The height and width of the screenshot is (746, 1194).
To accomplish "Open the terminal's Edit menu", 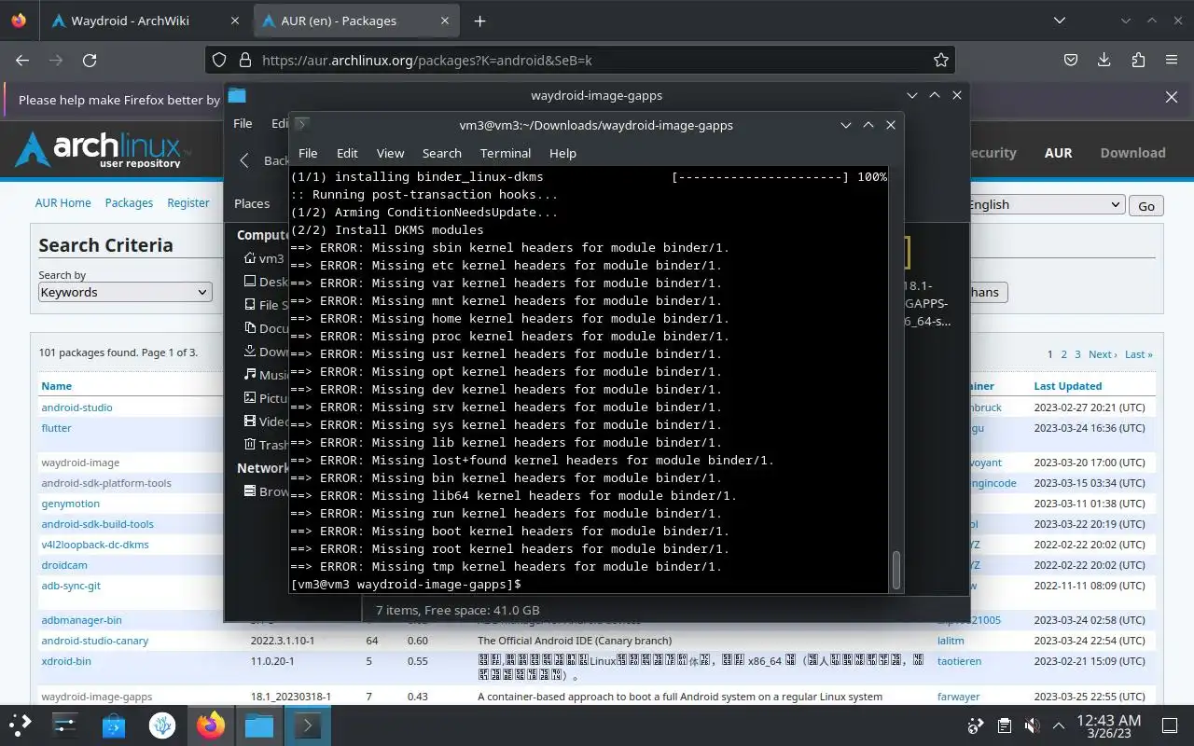I will click(347, 153).
